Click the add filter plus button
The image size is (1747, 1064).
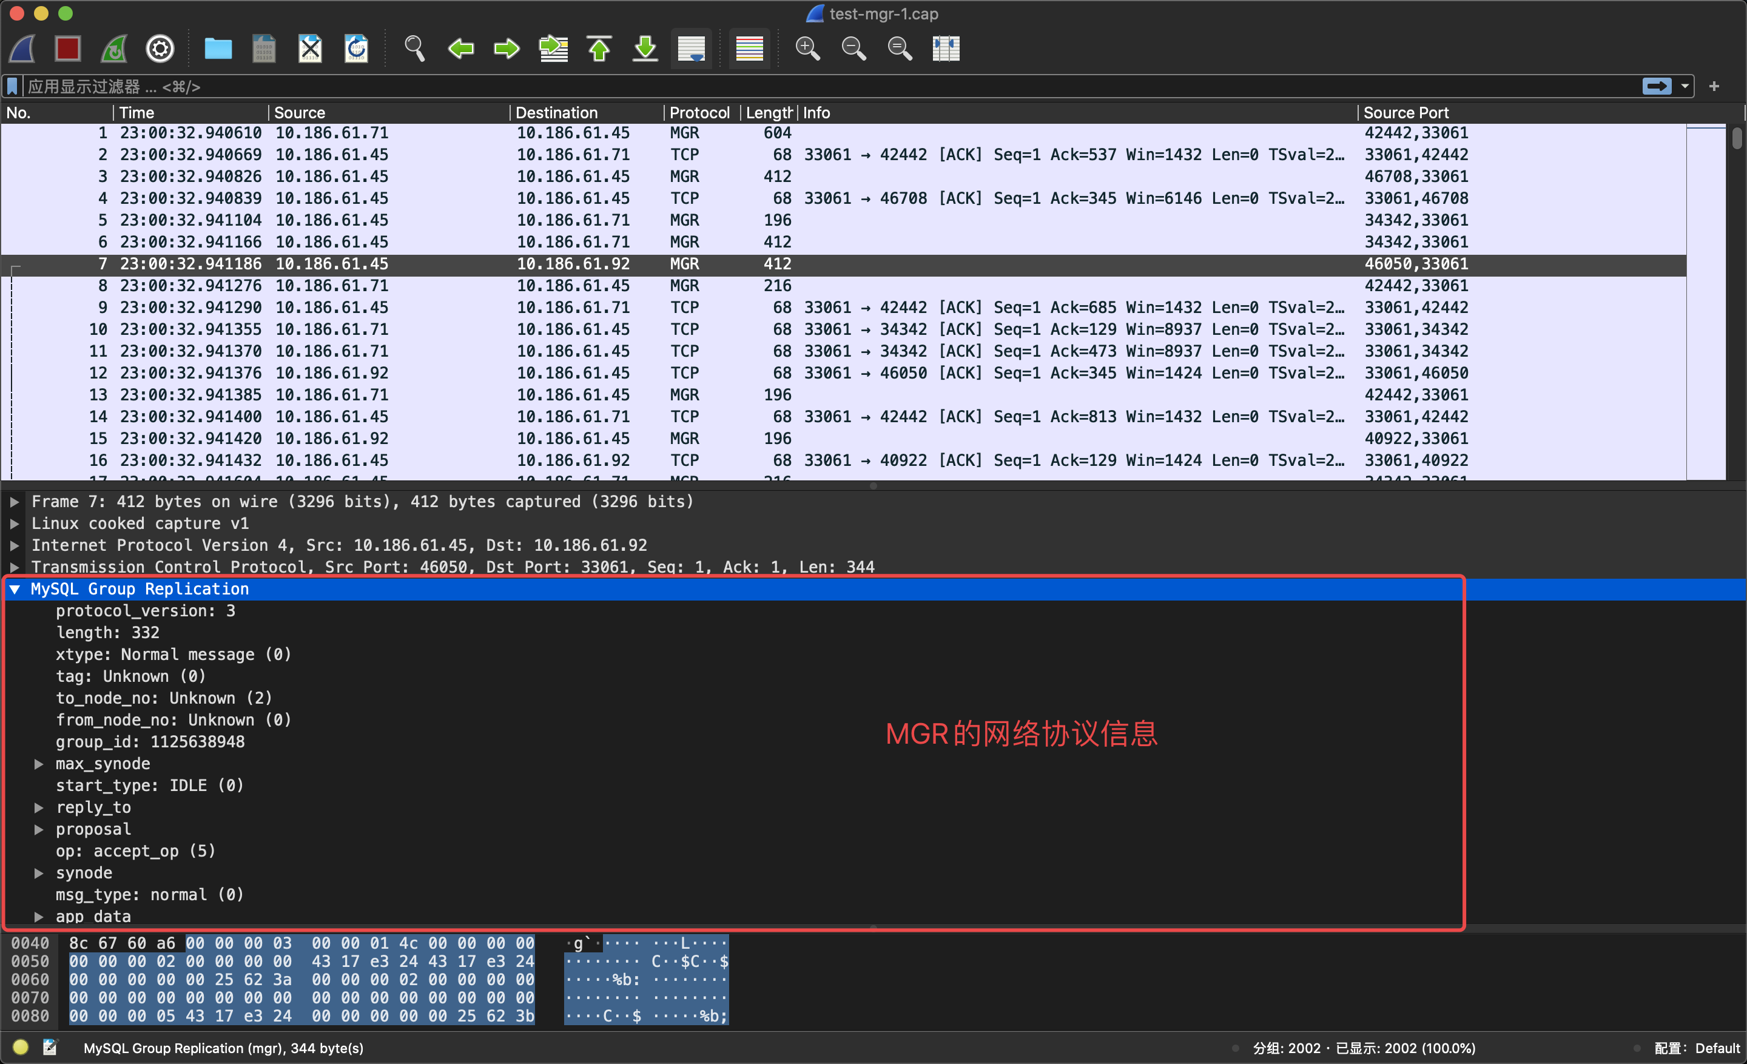tap(1714, 87)
